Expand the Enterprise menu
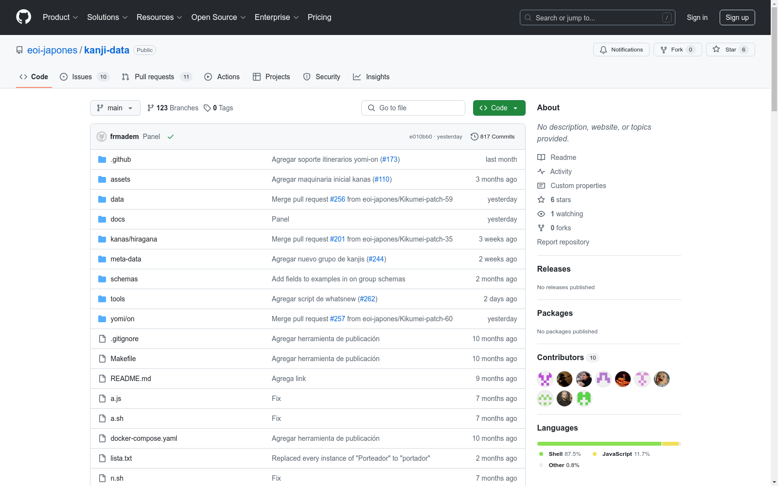778x486 pixels. [x=277, y=17]
